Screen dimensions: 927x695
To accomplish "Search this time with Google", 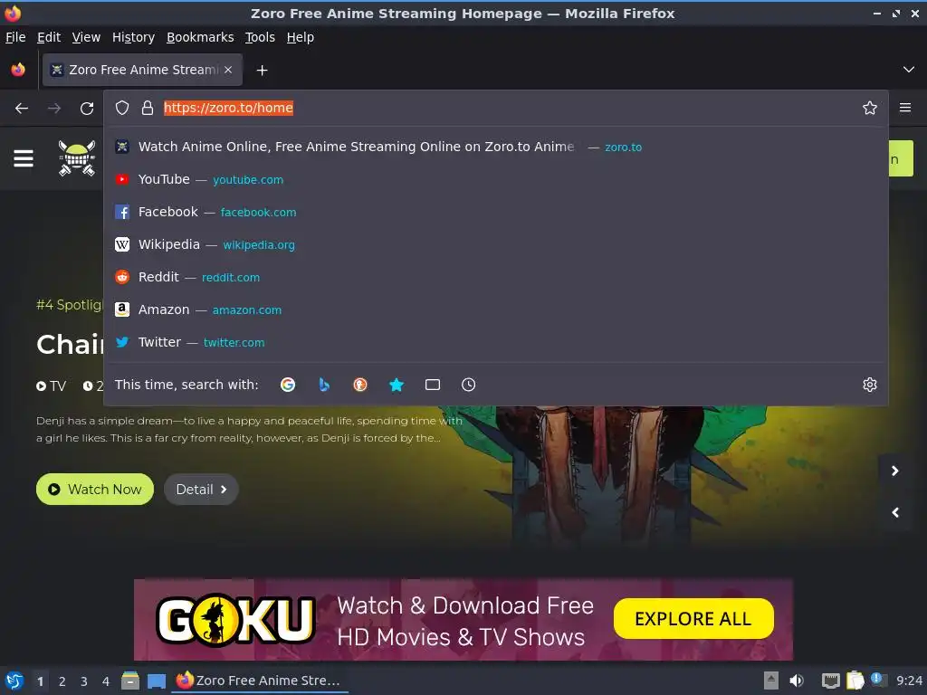I will click(288, 385).
